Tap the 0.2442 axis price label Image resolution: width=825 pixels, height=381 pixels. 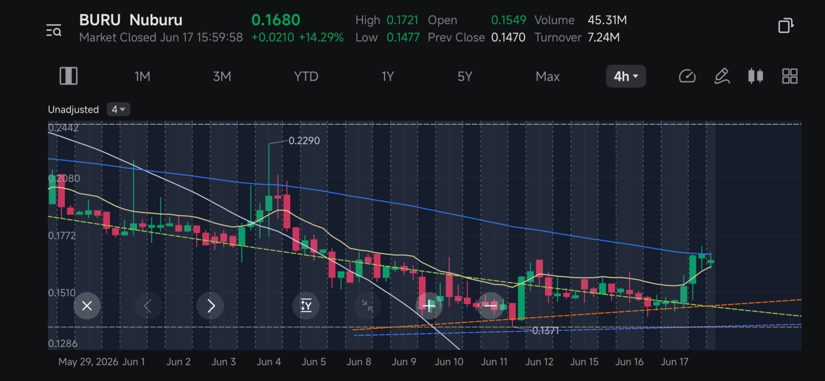63,127
